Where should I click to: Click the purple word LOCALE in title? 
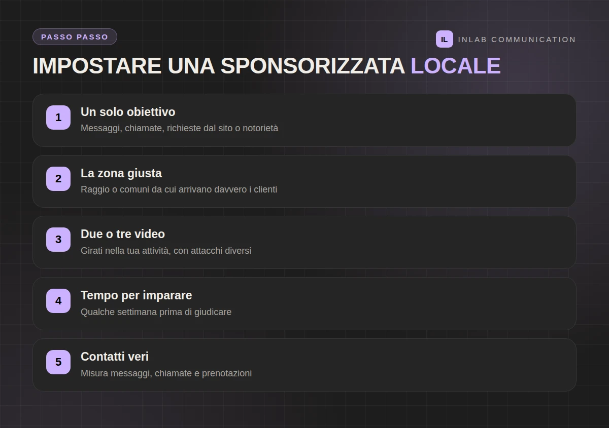tap(456, 66)
